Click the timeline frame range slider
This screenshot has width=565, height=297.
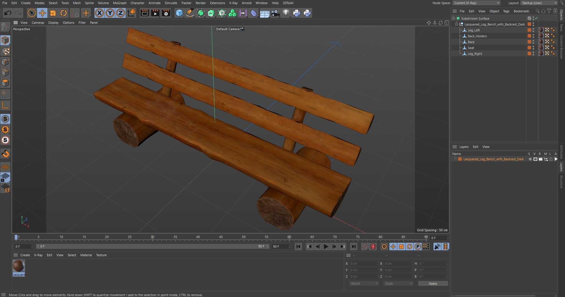pos(152,247)
